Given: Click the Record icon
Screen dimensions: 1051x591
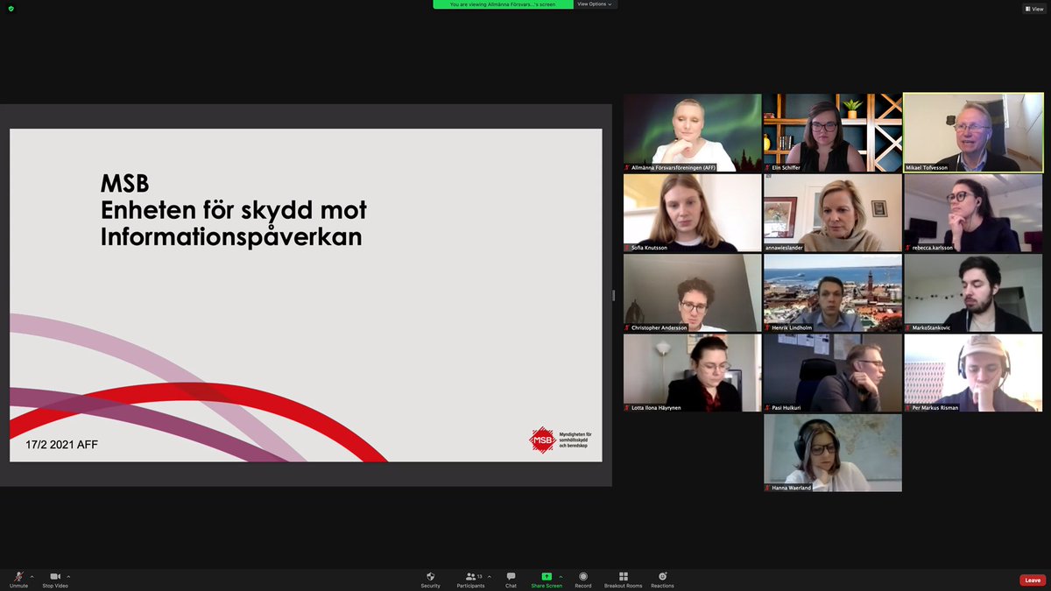Looking at the screenshot, I should tap(583, 576).
